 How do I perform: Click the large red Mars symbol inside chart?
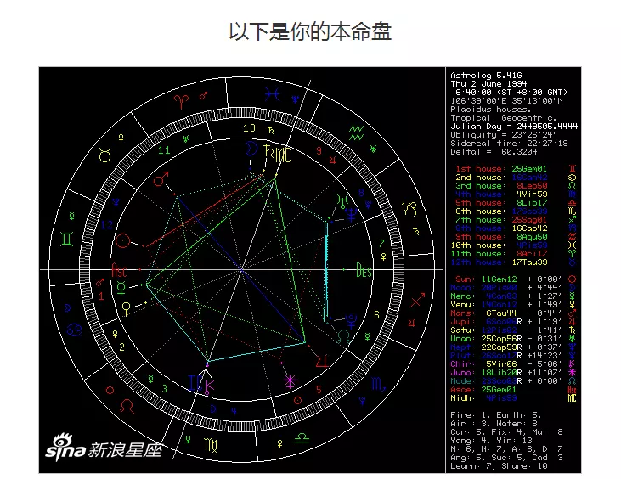[161, 179]
